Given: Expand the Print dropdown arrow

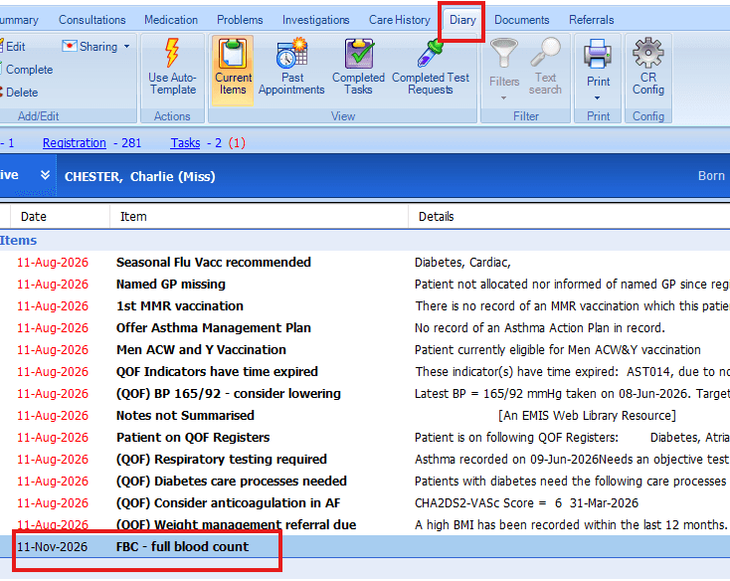Looking at the screenshot, I should tap(598, 98).
